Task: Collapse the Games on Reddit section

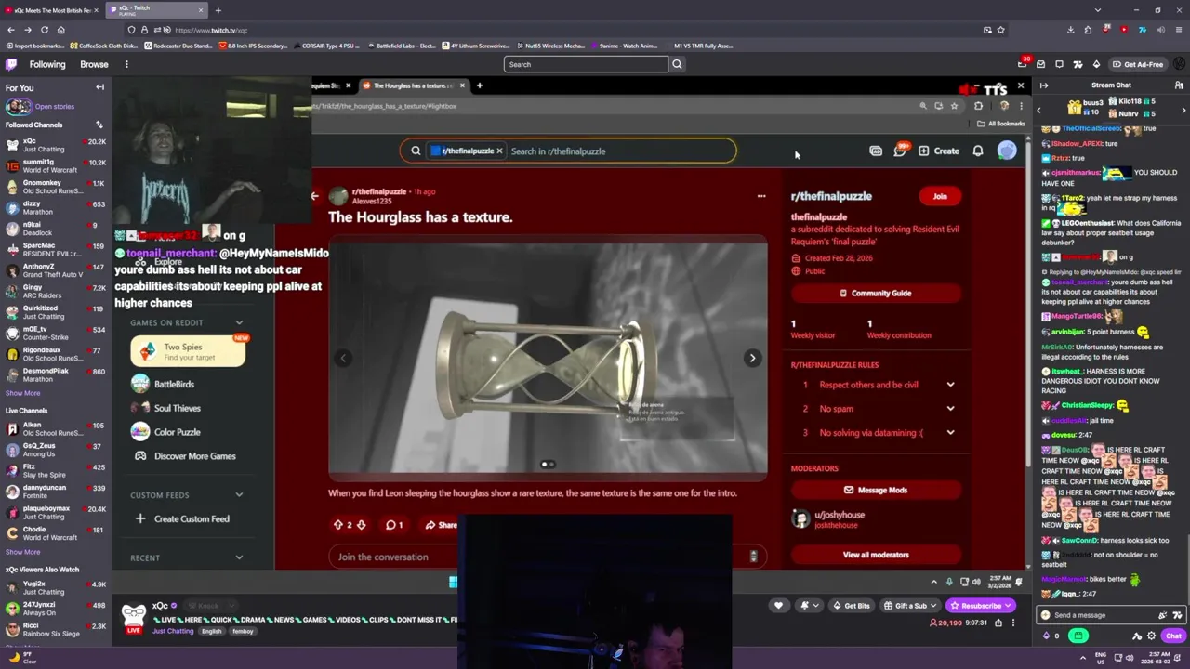Action: [x=239, y=322]
